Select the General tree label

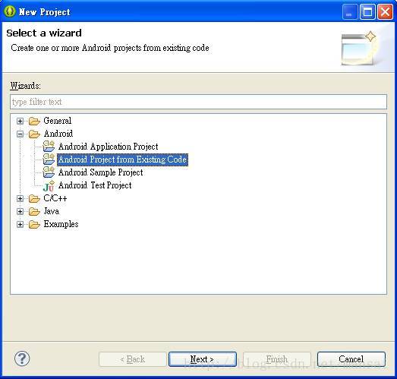pos(58,121)
